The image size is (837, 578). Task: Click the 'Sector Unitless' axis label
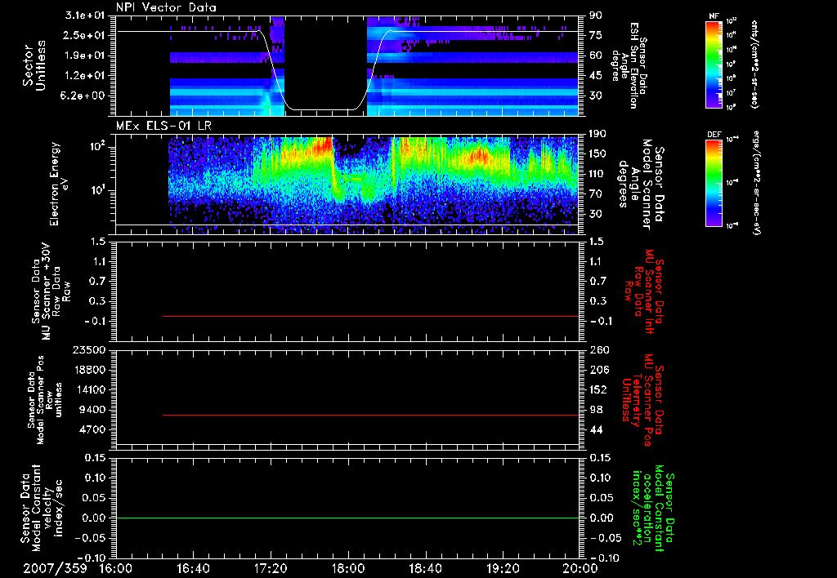point(34,65)
